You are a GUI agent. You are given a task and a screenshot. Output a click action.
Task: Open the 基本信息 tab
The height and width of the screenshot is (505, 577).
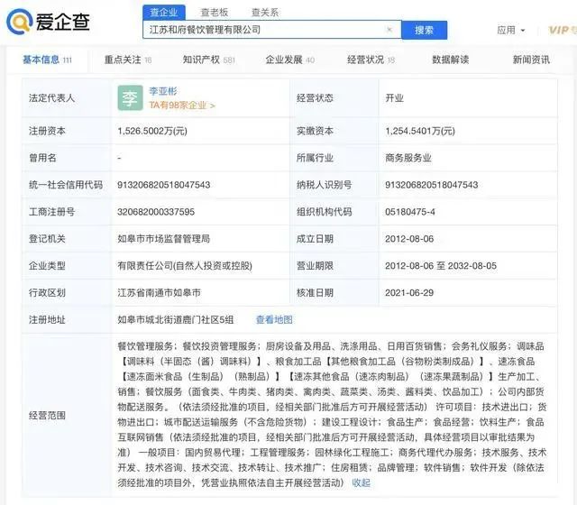pos(47,60)
